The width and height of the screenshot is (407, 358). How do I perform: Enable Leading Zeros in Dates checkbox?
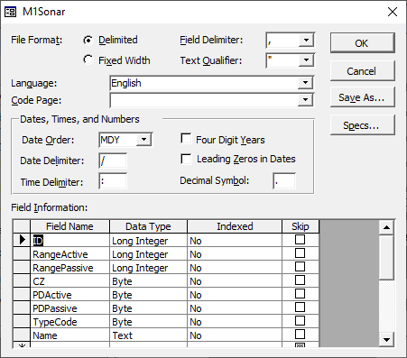186,159
